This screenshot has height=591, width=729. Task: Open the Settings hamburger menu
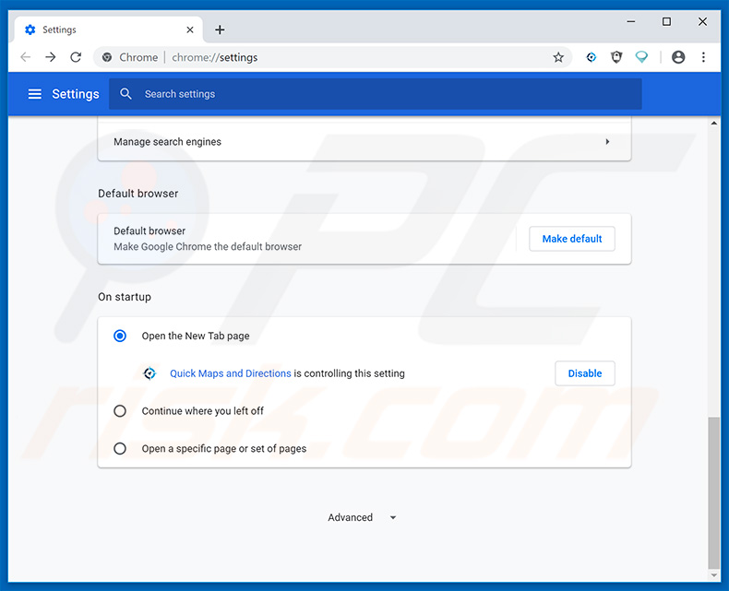coord(35,94)
